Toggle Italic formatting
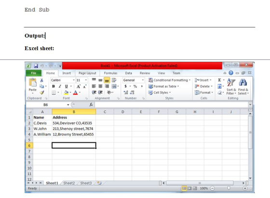The width and height of the screenshot is (270, 198). [60, 86]
